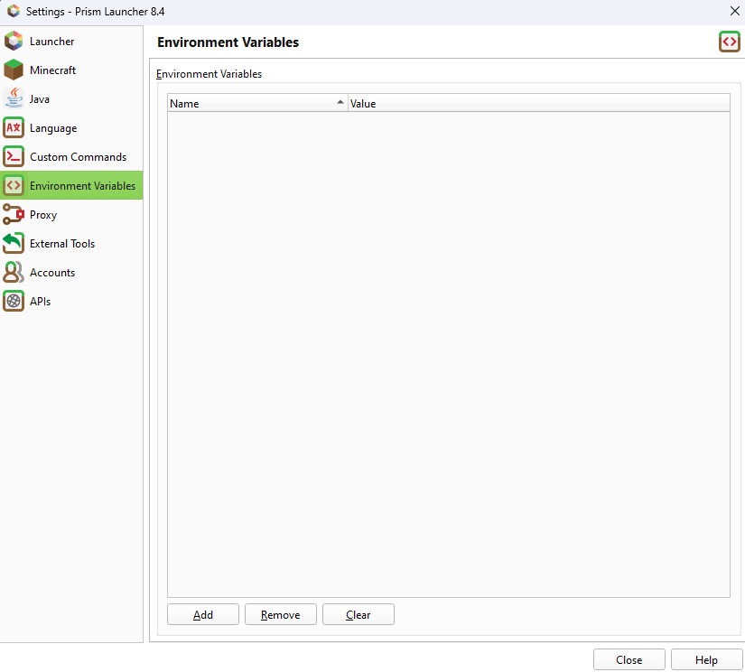Click the Environment Variables icon in page header
745x672 pixels.
(729, 42)
